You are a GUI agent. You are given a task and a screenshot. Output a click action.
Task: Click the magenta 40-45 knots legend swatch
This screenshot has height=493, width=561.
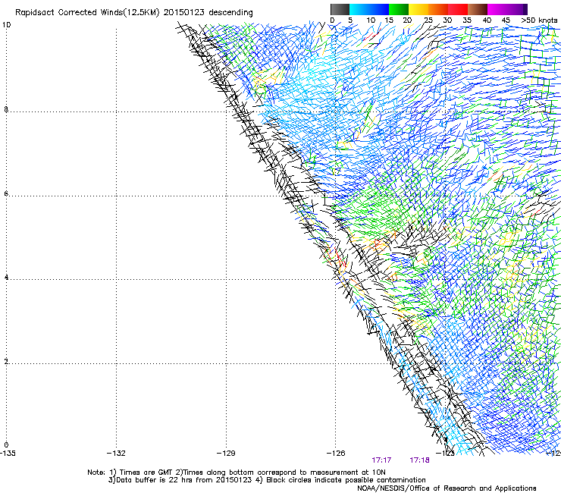click(x=497, y=9)
